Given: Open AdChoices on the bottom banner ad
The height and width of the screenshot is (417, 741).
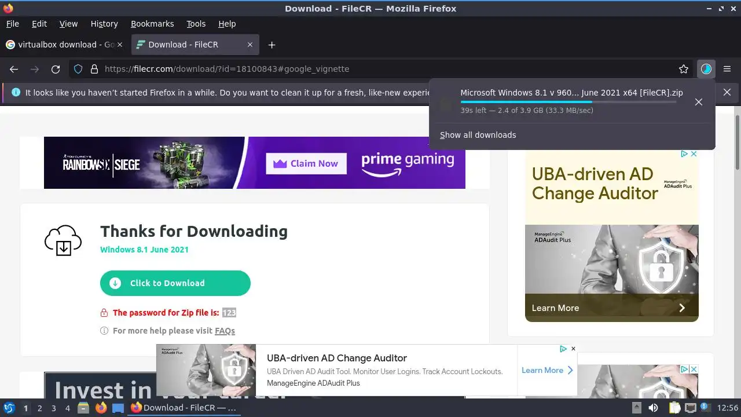Looking at the screenshot, I should pos(563,349).
